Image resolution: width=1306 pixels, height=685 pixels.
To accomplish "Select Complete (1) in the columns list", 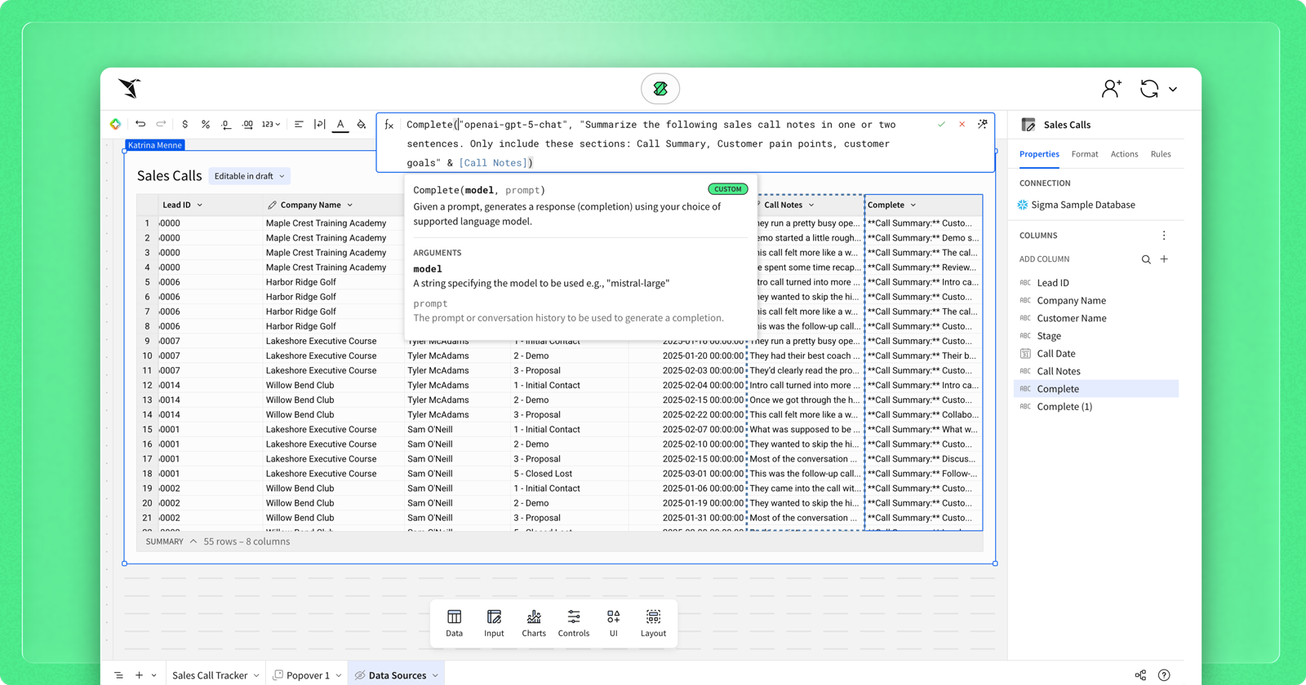I will [1096, 407].
